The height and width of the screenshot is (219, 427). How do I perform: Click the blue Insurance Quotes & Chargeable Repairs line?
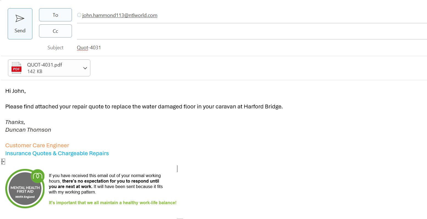click(57, 153)
